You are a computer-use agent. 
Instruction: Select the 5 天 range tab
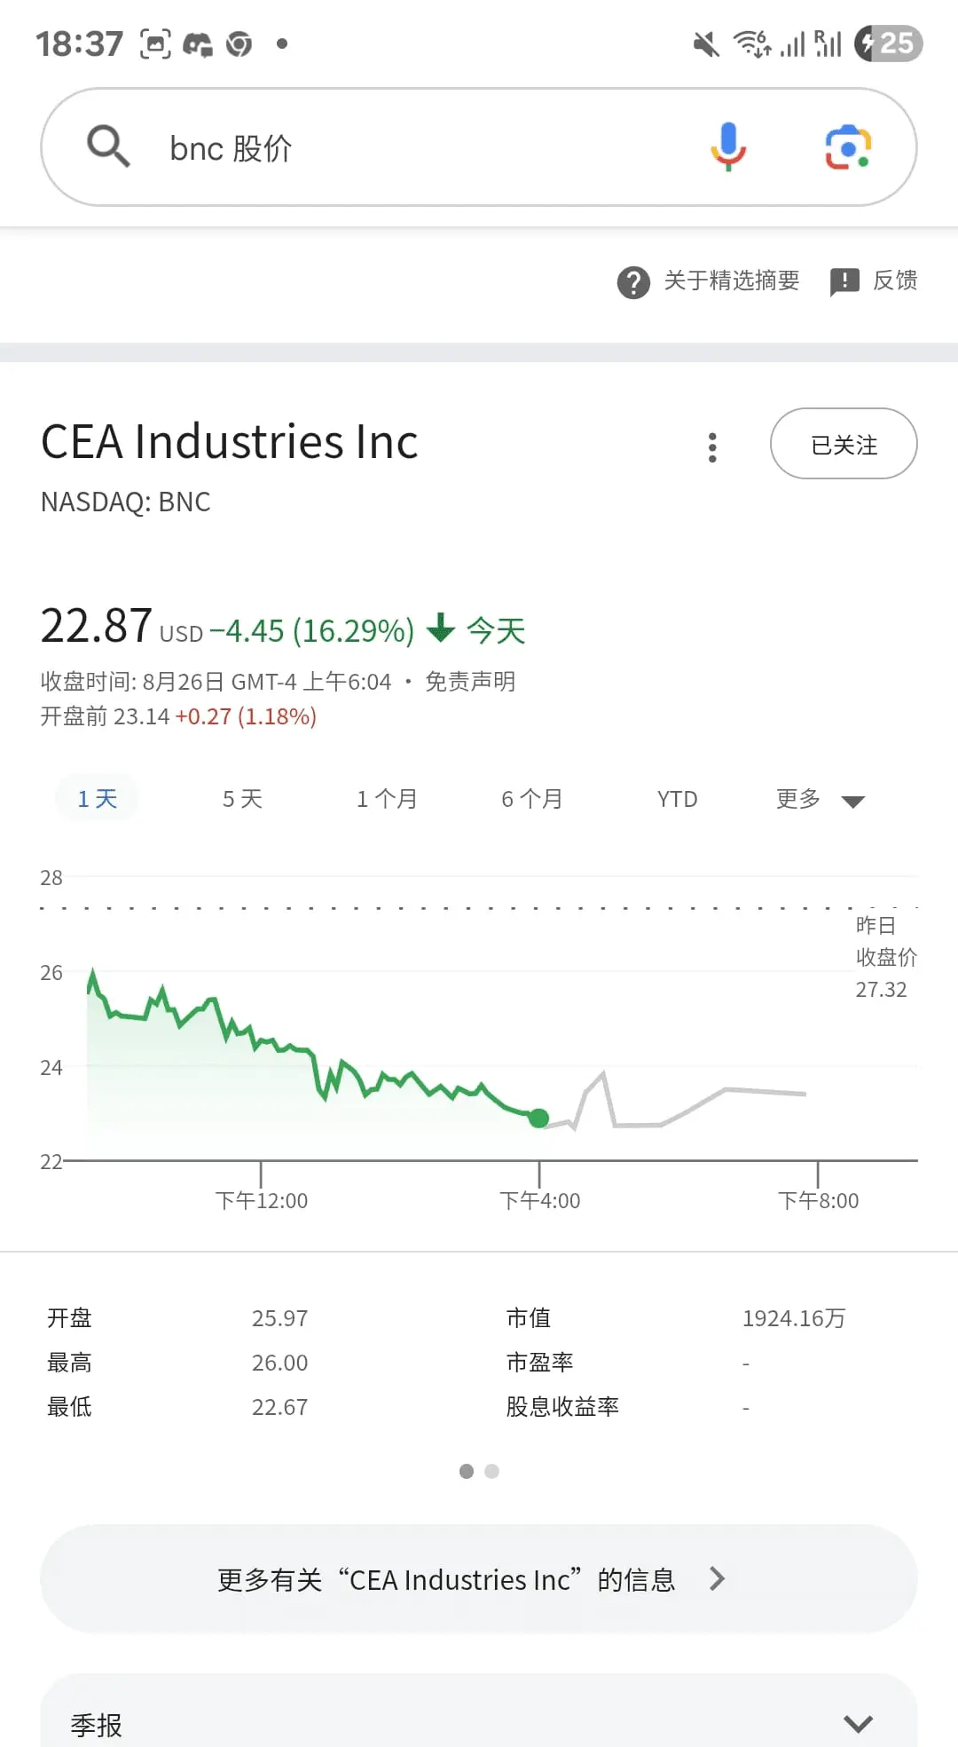tap(242, 799)
